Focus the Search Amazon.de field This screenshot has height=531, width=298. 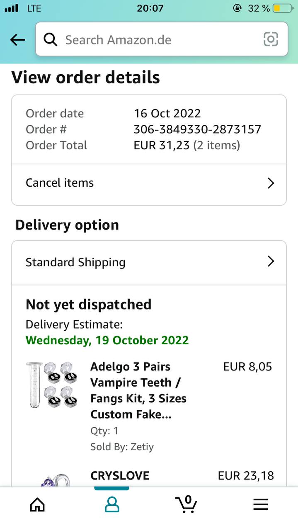pos(157,40)
